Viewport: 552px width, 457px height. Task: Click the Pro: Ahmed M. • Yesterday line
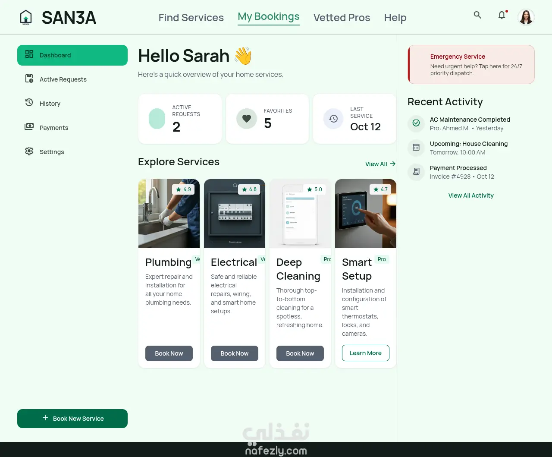coord(467,128)
